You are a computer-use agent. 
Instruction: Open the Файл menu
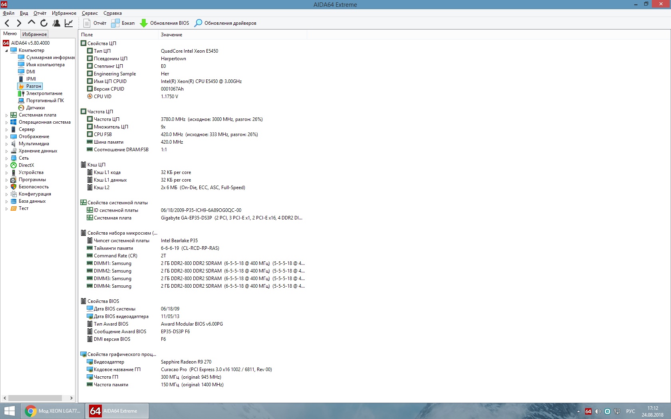[8, 13]
